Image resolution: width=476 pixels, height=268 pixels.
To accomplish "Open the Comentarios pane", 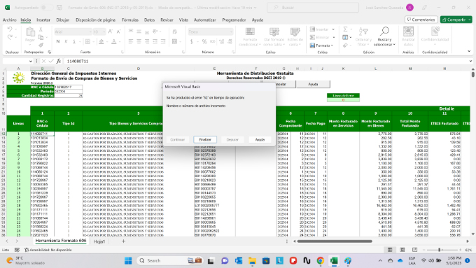I will pyautogui.click(x=421, y=20).
